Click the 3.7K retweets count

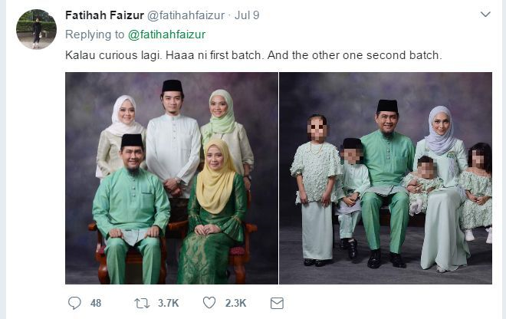(169, 303)
